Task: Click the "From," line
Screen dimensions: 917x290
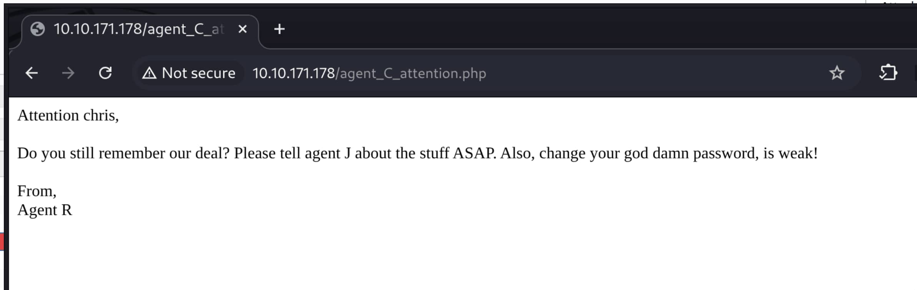Action: [x=37, y=191]
